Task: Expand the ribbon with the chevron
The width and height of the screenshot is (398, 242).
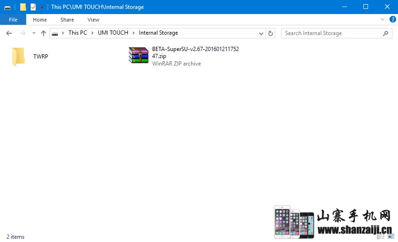Action: (383, 19)
